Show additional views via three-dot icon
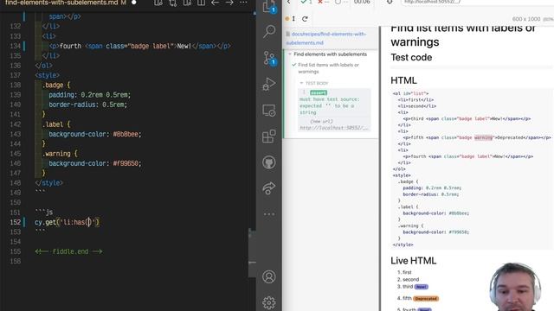 click(x=269, y=214)
